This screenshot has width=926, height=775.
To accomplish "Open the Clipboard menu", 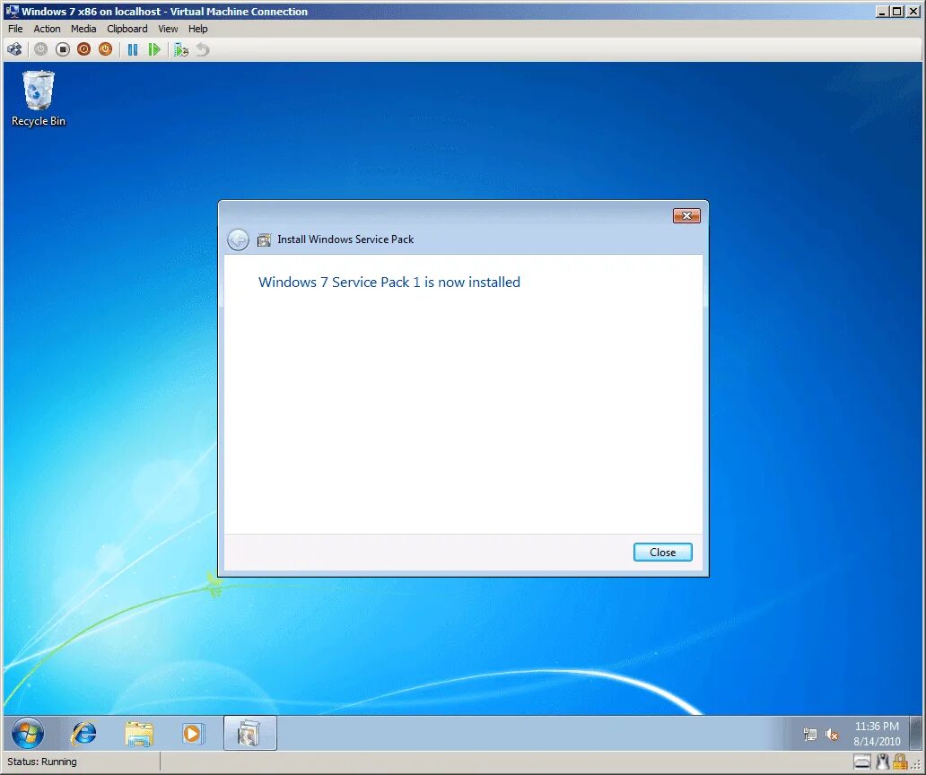I will (x=127, y=29).
